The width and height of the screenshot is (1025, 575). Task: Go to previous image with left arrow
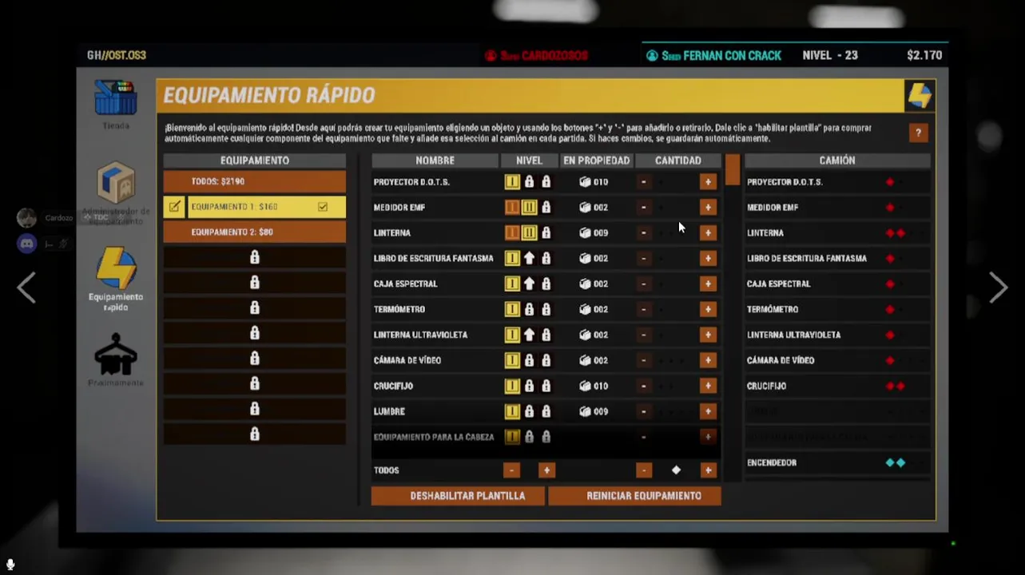26,287
